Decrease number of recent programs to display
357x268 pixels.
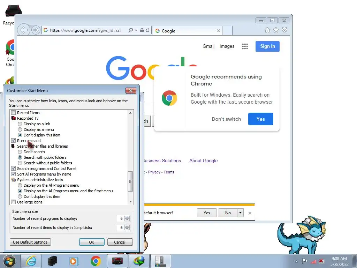pos(127,220)
